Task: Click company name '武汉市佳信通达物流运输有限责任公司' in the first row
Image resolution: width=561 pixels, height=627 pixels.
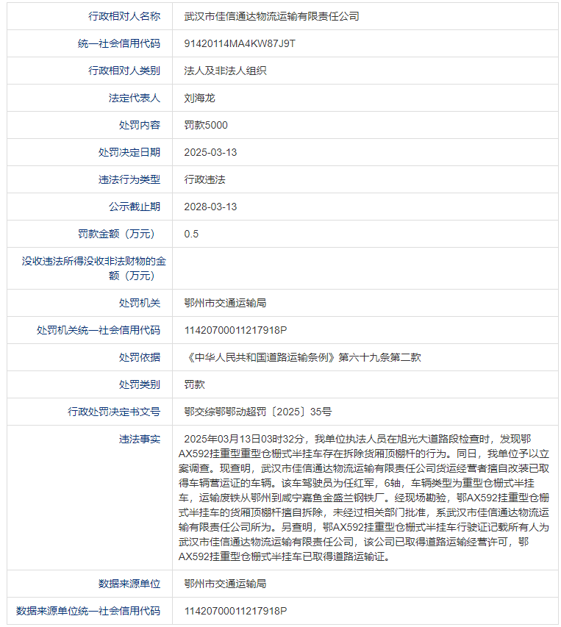Action: pyautogui.click(x=271, y=16)
